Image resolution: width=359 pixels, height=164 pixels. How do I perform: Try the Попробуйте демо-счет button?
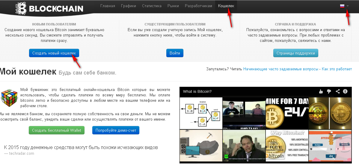coord(116,130)
